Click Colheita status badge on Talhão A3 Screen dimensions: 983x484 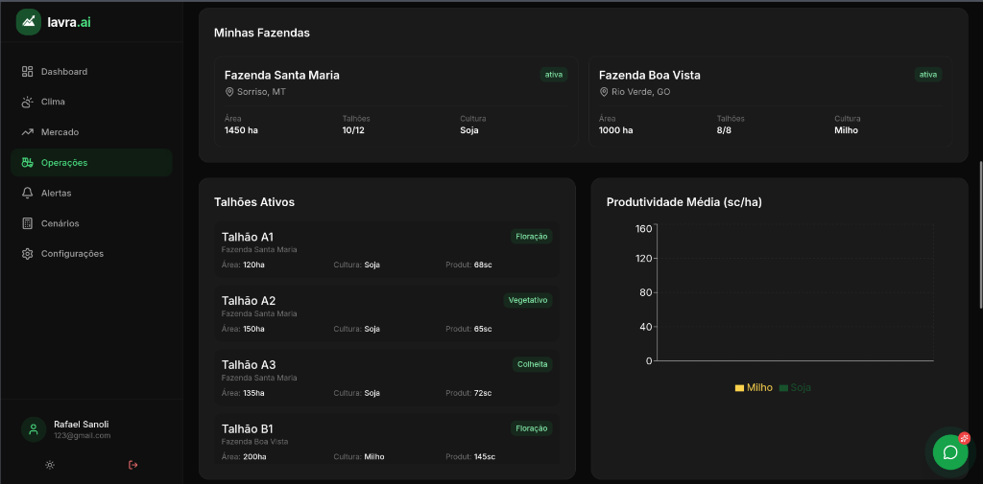point(532,364)
